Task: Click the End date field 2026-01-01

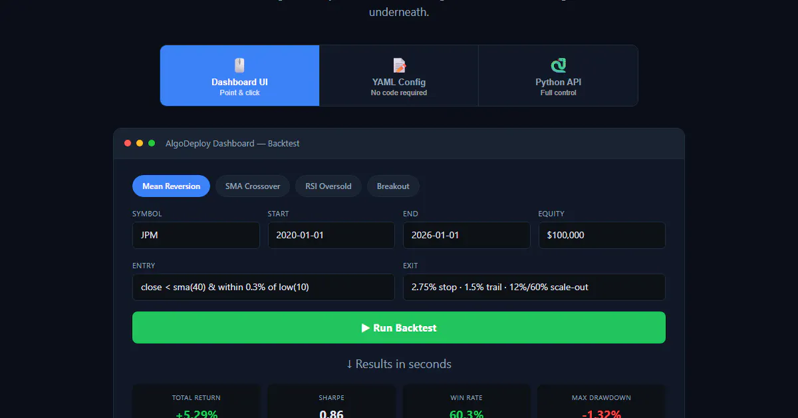Action: click(x=467, y=235)
